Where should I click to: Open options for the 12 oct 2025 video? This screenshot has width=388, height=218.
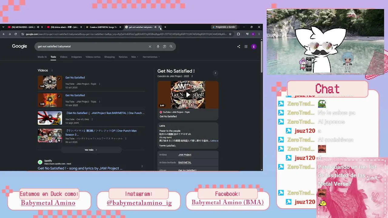(x=99, y=84)
